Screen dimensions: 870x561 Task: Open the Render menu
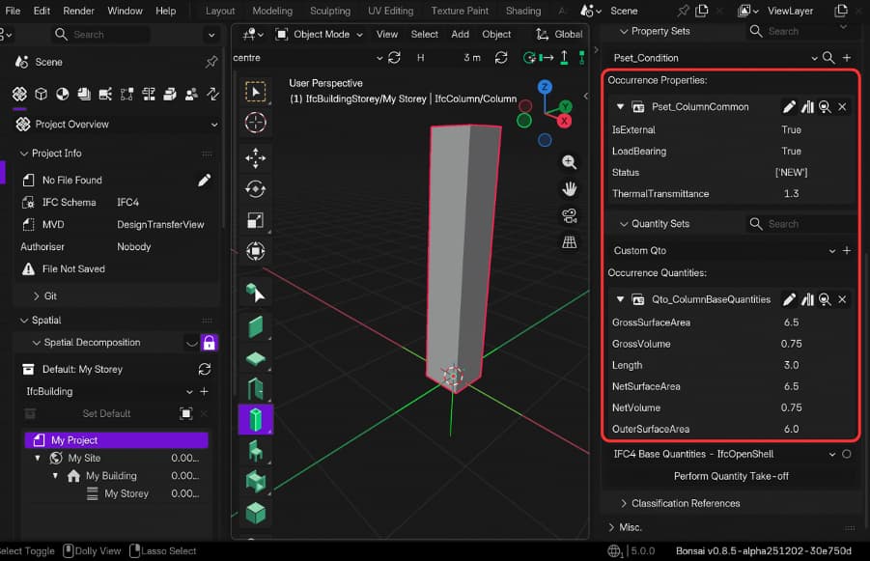point(78,12)
